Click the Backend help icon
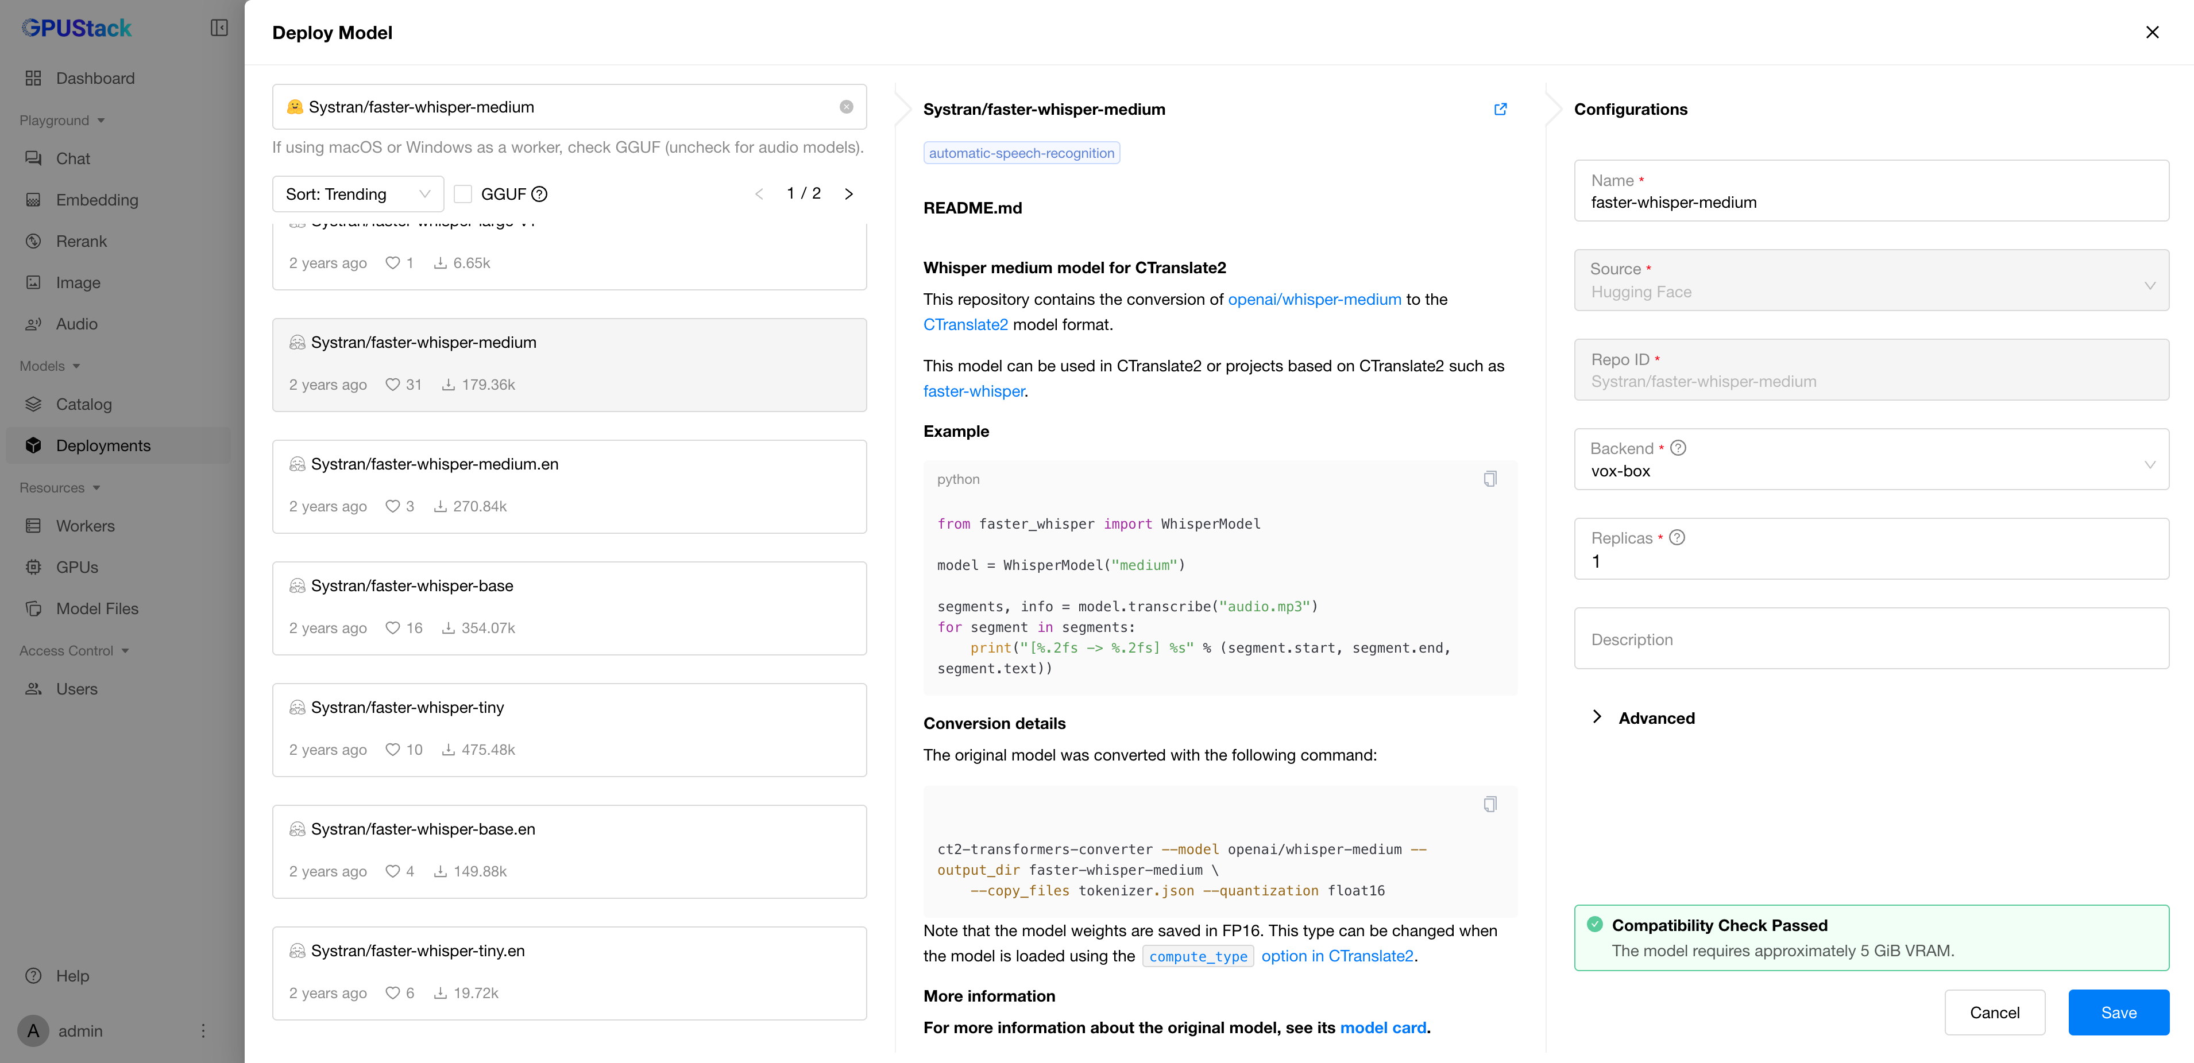This screenshot has height=1063, width=2194. (x=1678, y=448)
